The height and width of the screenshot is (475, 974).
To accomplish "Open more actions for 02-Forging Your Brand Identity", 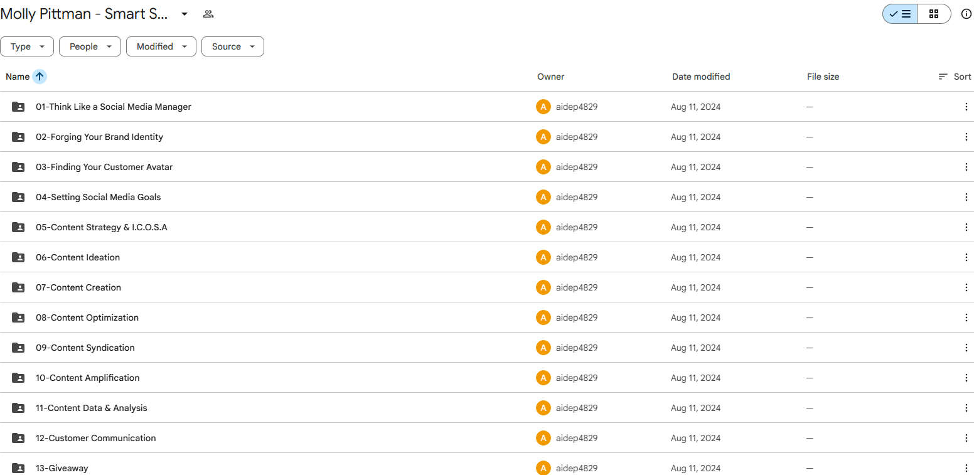I will 966,137.
